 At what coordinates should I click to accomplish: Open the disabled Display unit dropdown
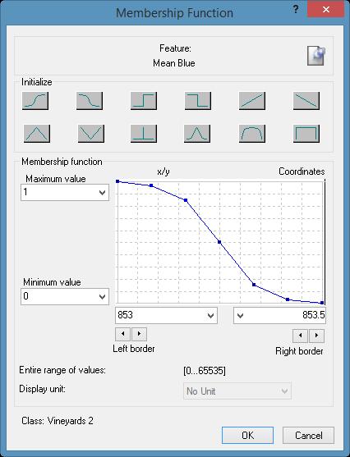(237, 391)
